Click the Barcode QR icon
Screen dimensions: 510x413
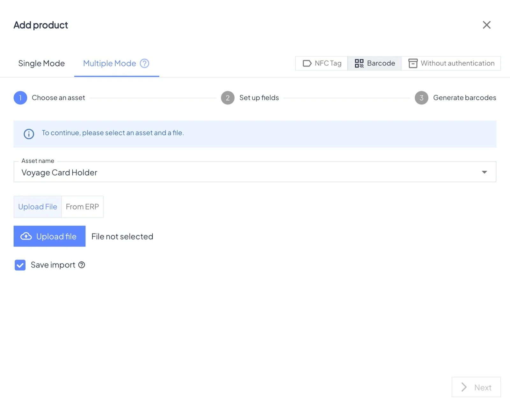click(359, 63)
